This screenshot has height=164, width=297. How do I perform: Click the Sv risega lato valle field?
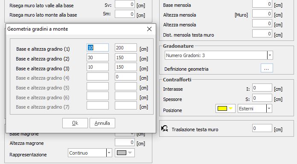[125, 4]
